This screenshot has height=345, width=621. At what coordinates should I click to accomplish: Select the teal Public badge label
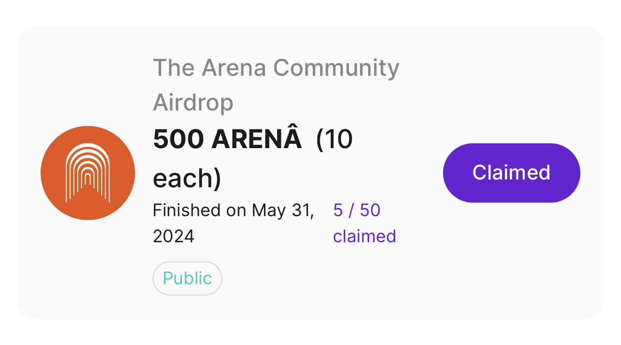coord(187,278)
